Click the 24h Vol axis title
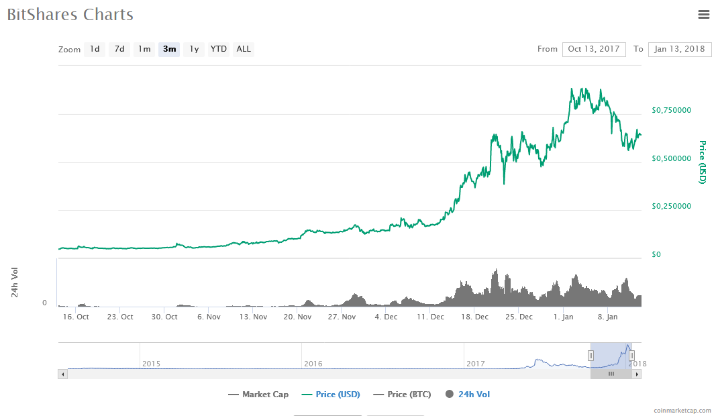The image size is (718, 416). pyautogui.click(x=15, y=282)
